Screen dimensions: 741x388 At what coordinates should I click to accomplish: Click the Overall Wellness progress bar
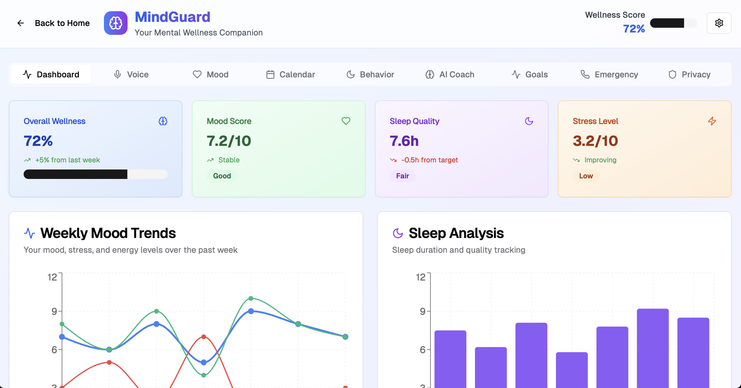click(x=95, y=174)
